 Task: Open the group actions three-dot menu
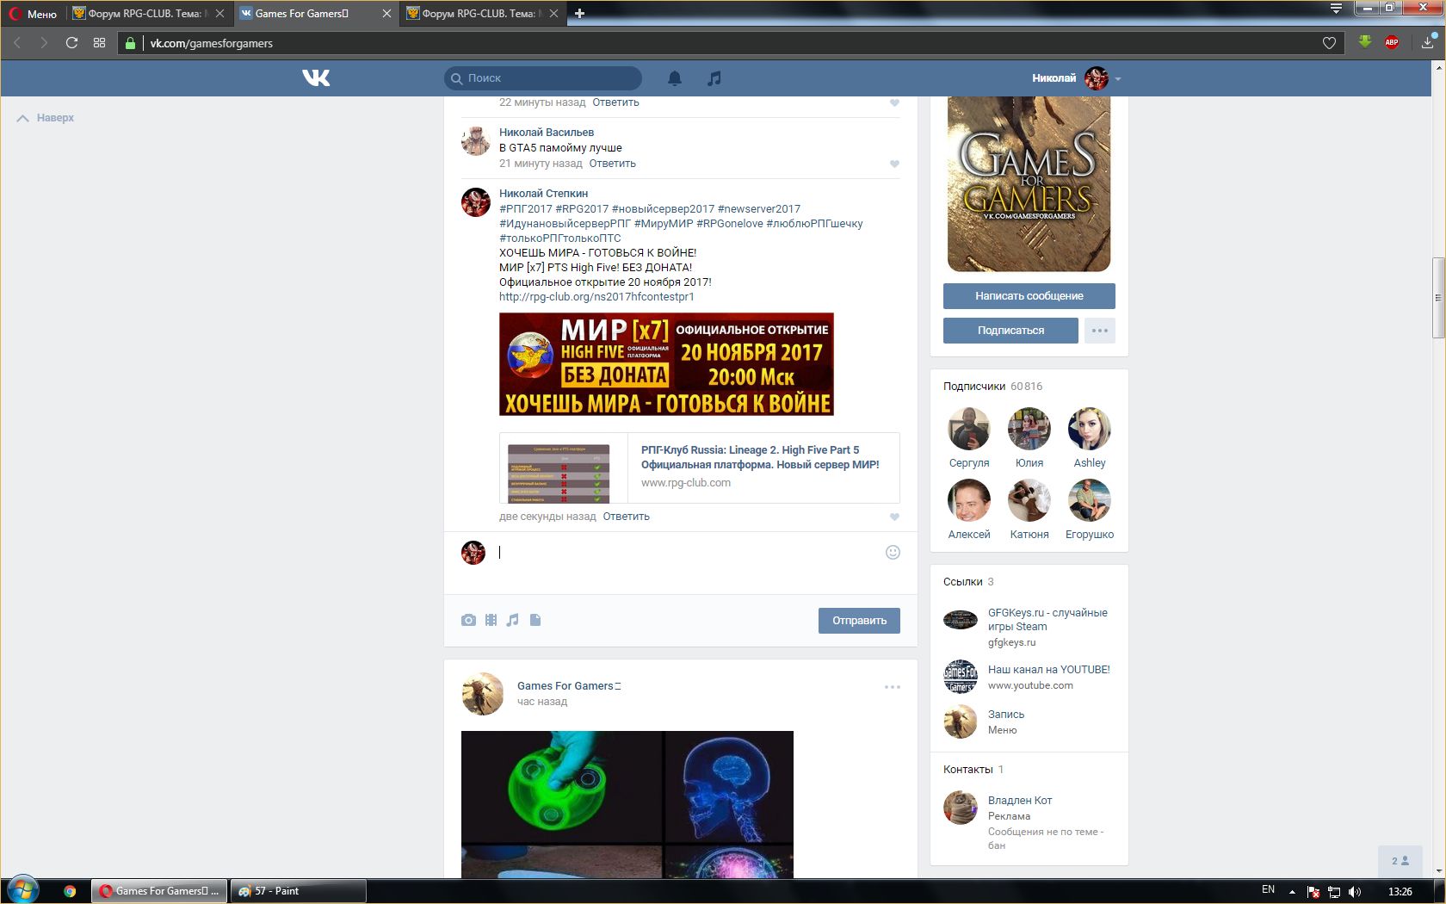[1100, 331]
